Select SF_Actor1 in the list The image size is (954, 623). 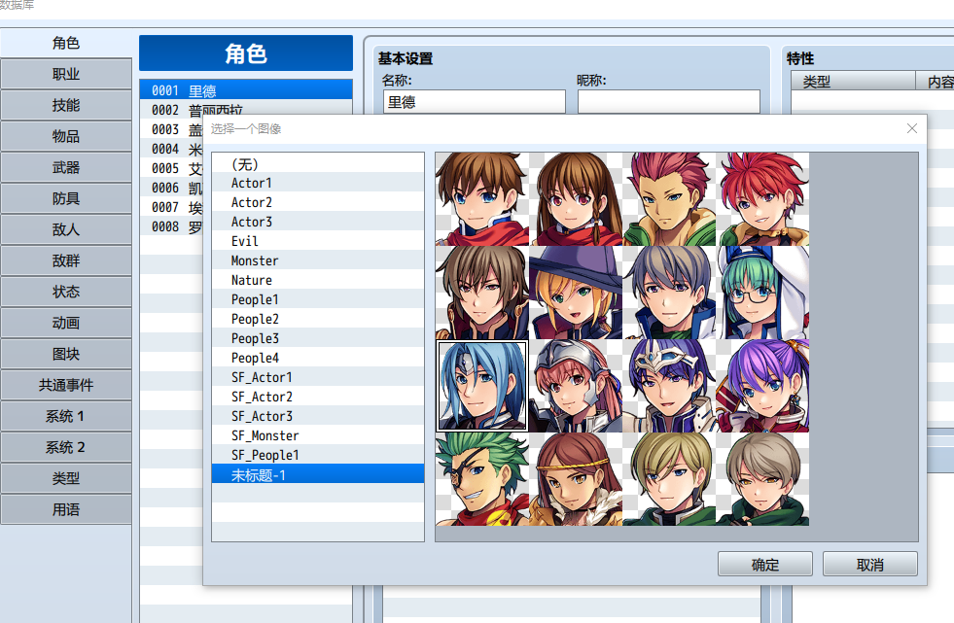[318, 377]
